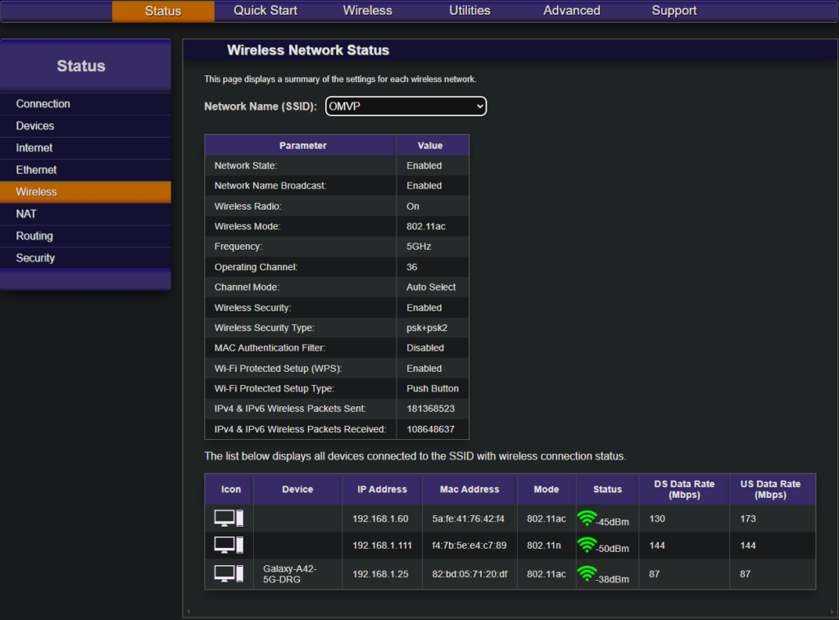
Task: Click the Galaxy-A42-5G-DRG device icon
Action: coord(229,573)
